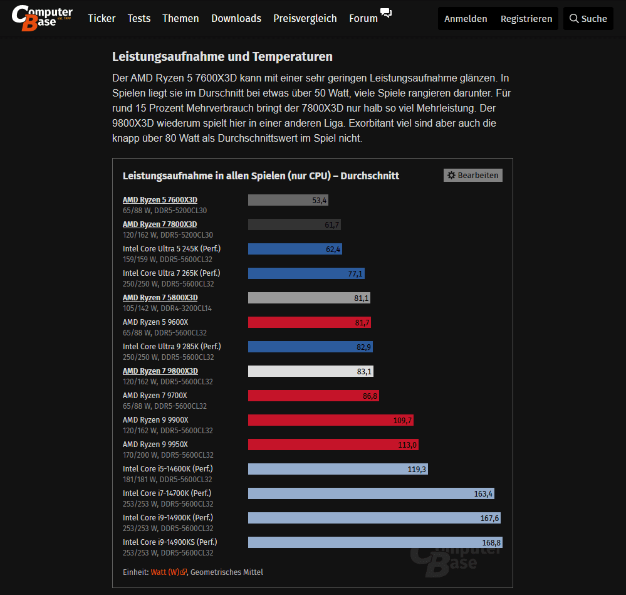Click the gear icon in Bearbeiten

click(x=451, y=176)
